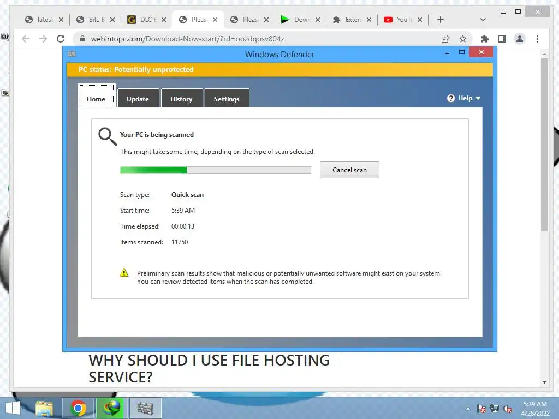Open Chrome from the taskbar
The image size is (559, 419).
tap(78, 408)
